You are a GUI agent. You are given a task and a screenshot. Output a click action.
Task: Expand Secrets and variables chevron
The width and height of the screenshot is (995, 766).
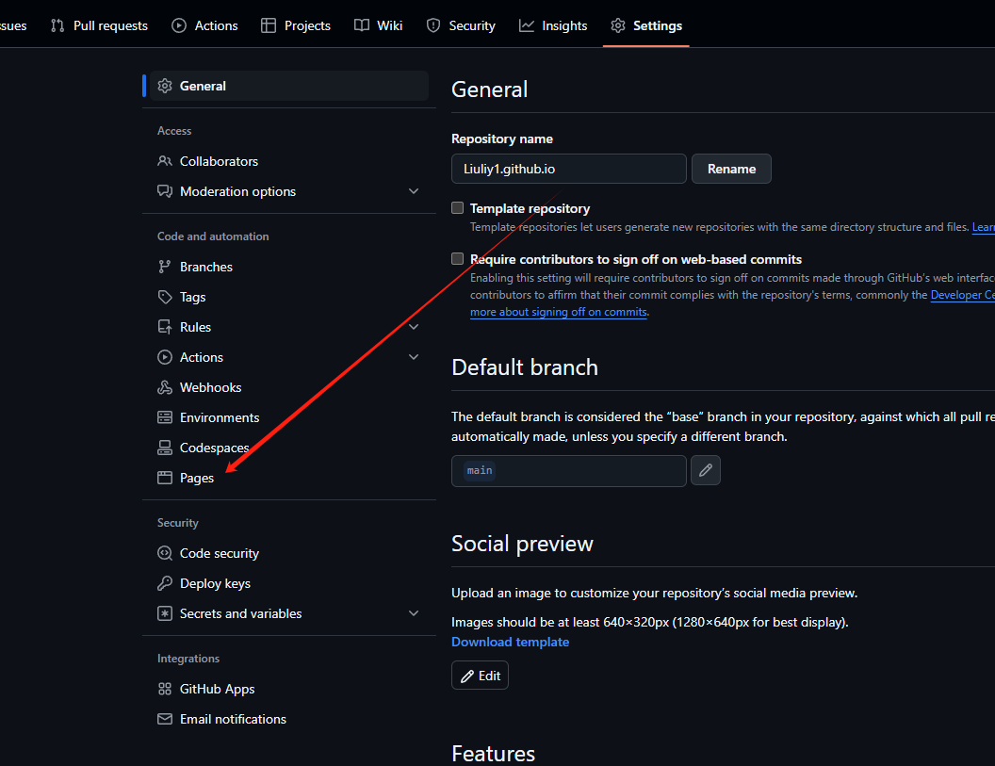click(x=414, y=613)
